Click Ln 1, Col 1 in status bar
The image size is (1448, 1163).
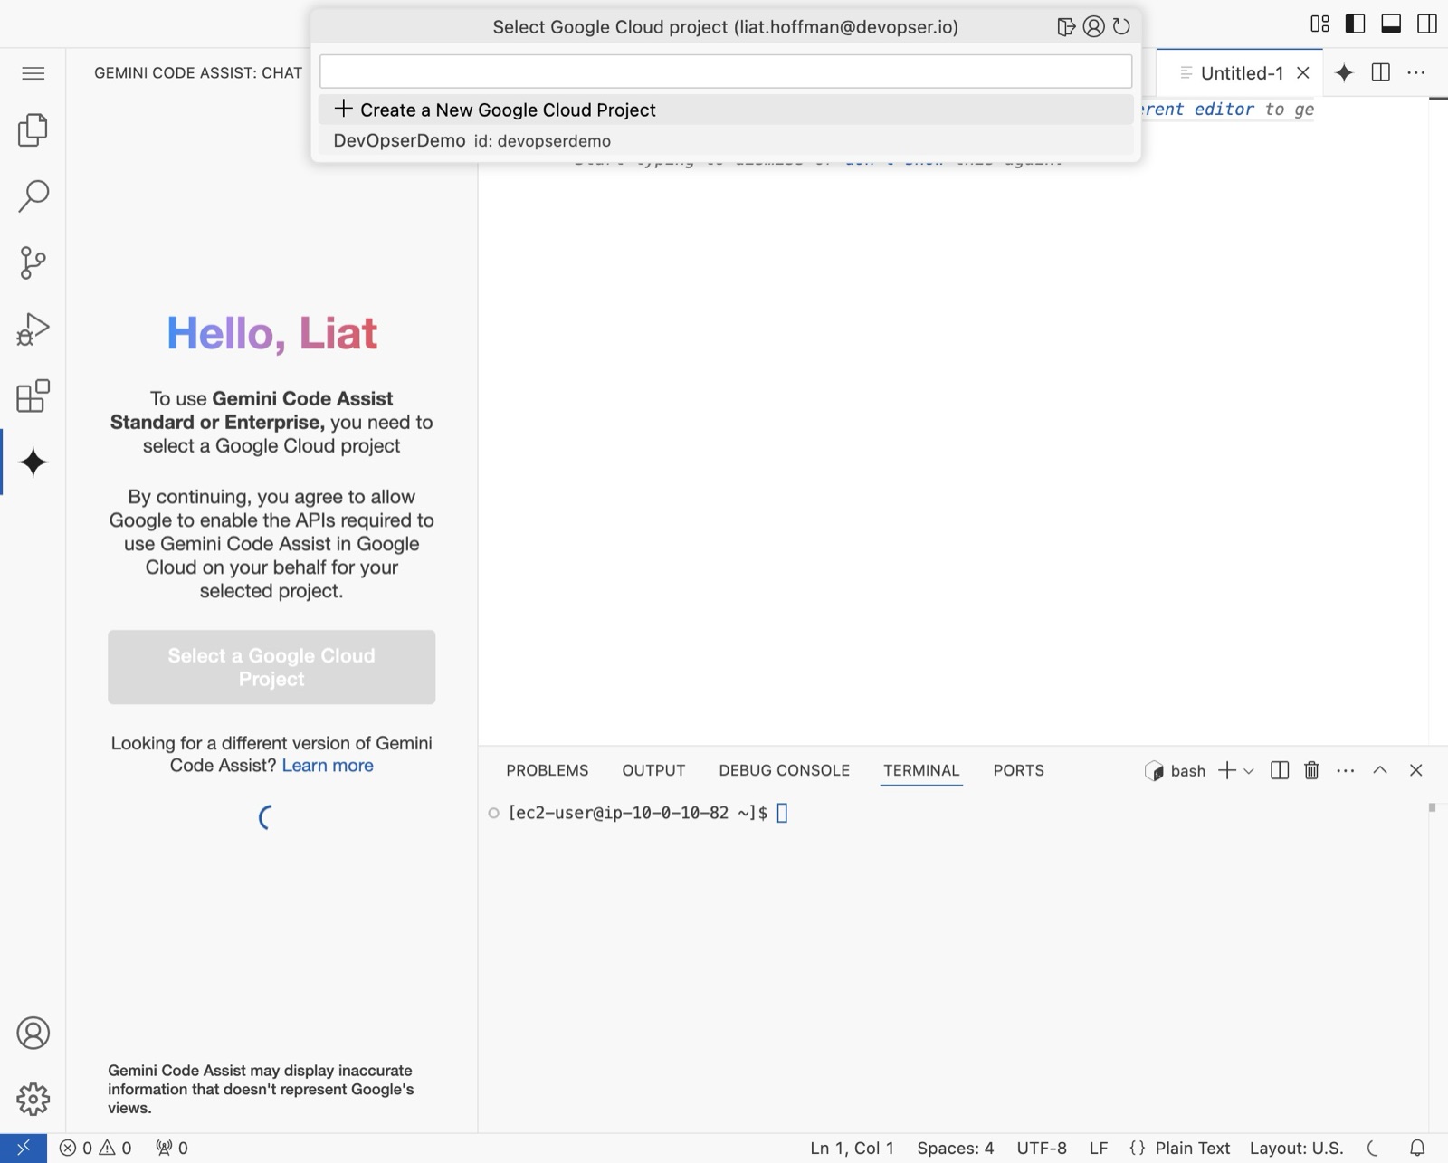coord(853,1148)
